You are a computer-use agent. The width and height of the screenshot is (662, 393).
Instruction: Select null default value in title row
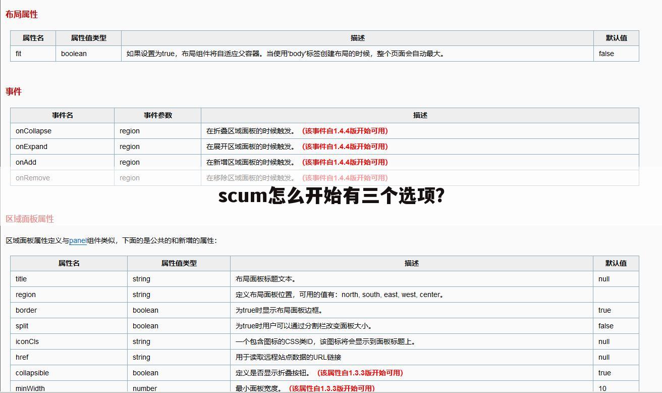point(604,279)
